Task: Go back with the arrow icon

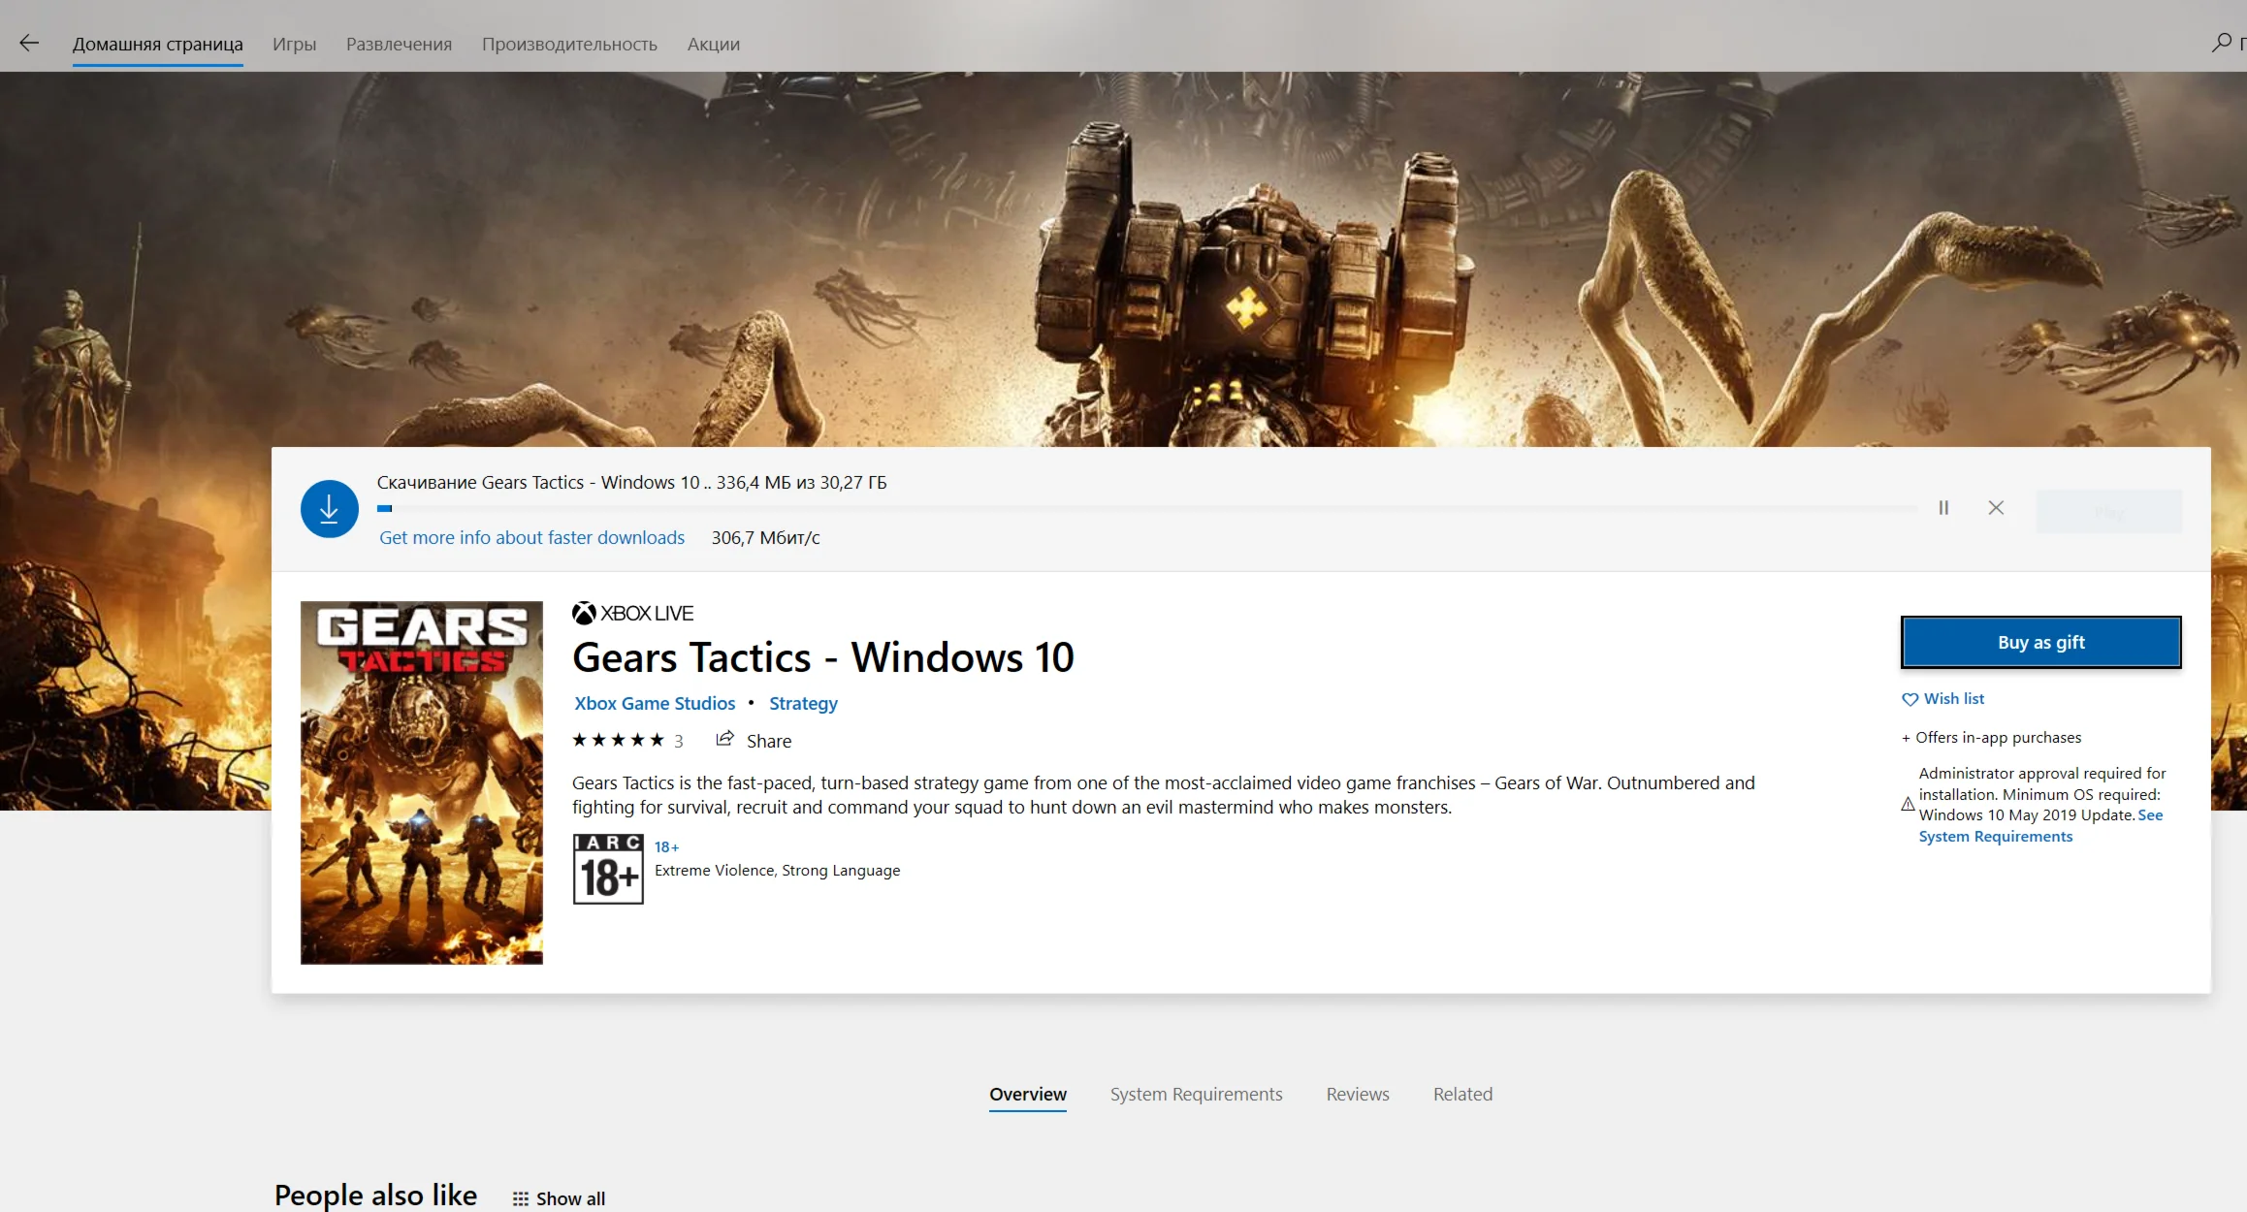Action: pos(29,43)
